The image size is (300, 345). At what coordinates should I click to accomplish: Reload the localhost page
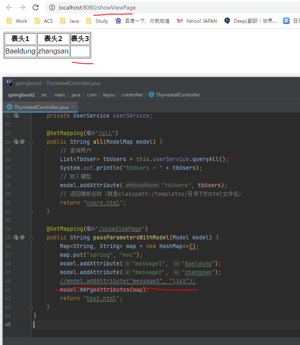tap(36, 7)
